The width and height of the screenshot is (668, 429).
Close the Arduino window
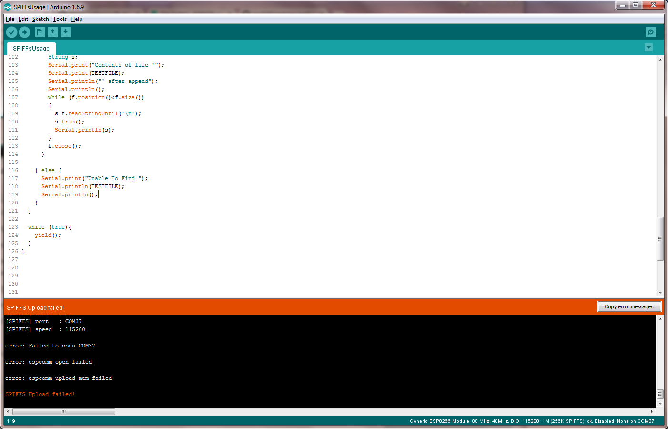(x=653, y=5)
